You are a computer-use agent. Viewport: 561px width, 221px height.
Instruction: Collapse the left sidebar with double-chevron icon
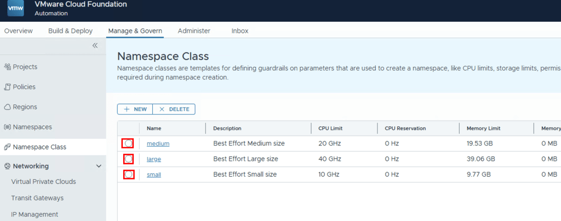pos(95,45)
